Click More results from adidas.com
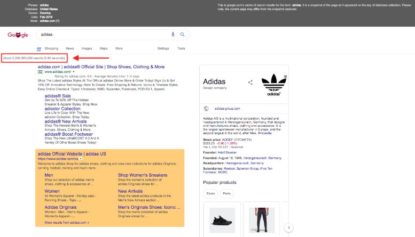 (x=67, y=223)
